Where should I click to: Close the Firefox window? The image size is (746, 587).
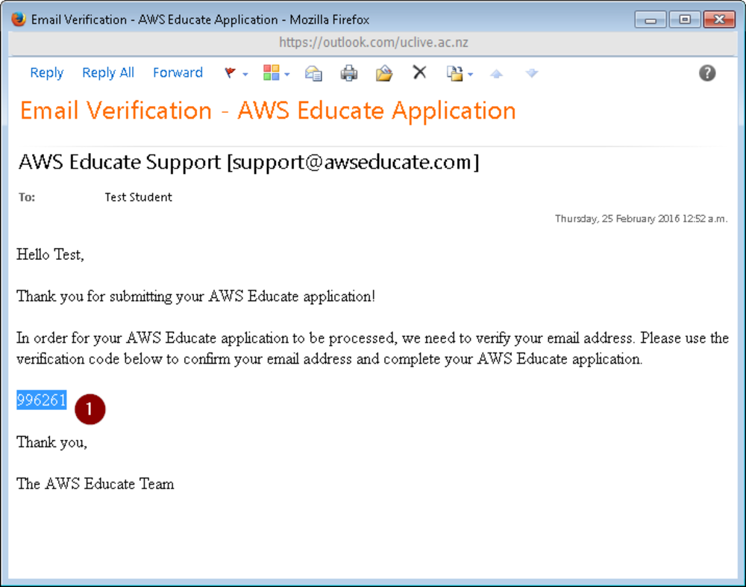tap(719, 19)
